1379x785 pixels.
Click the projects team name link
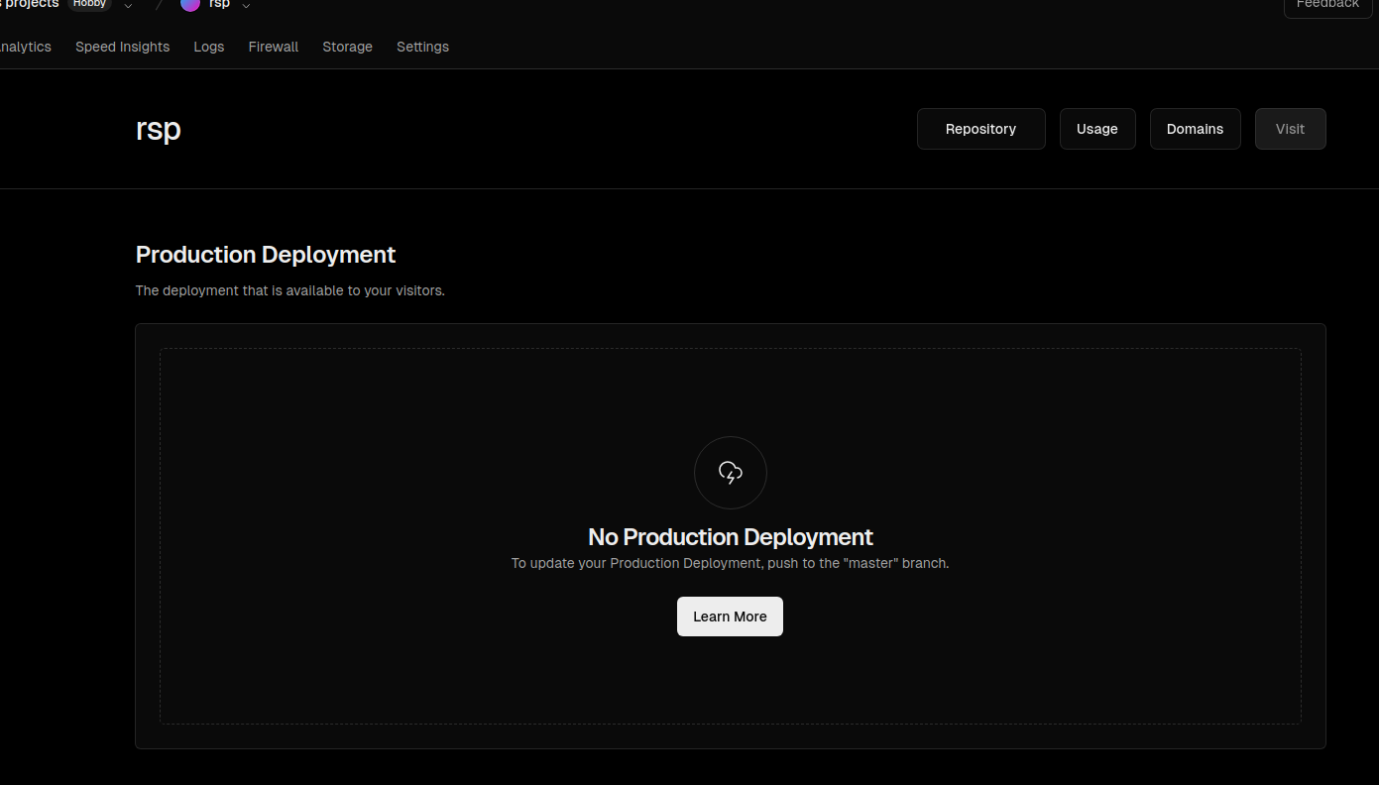coord(30,4)
